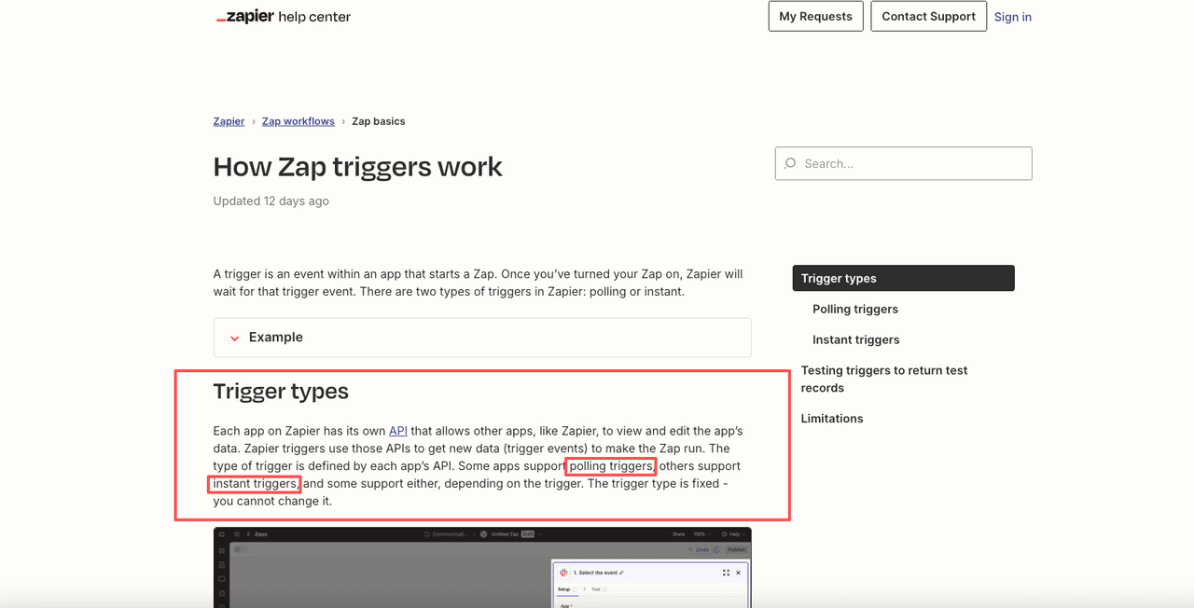Click the My Requests button

coord(815,16)
